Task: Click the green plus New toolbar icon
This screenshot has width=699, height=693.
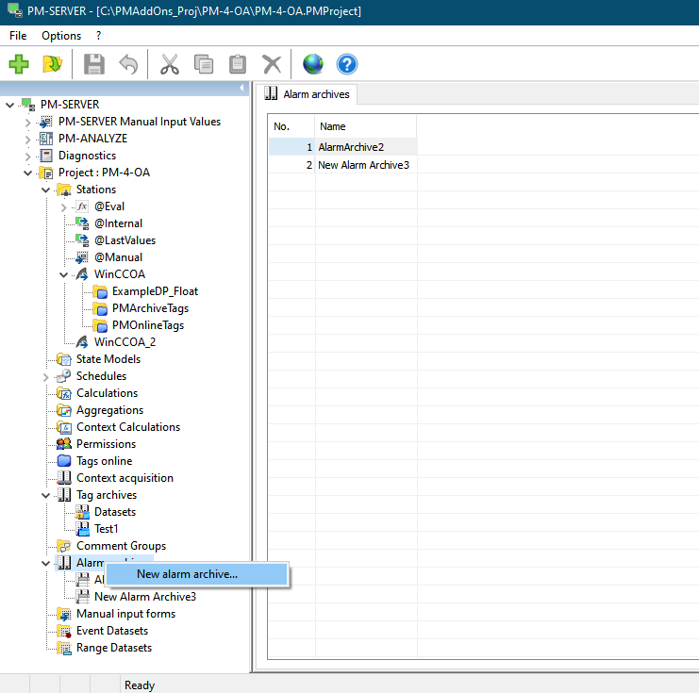Action: 19,64
